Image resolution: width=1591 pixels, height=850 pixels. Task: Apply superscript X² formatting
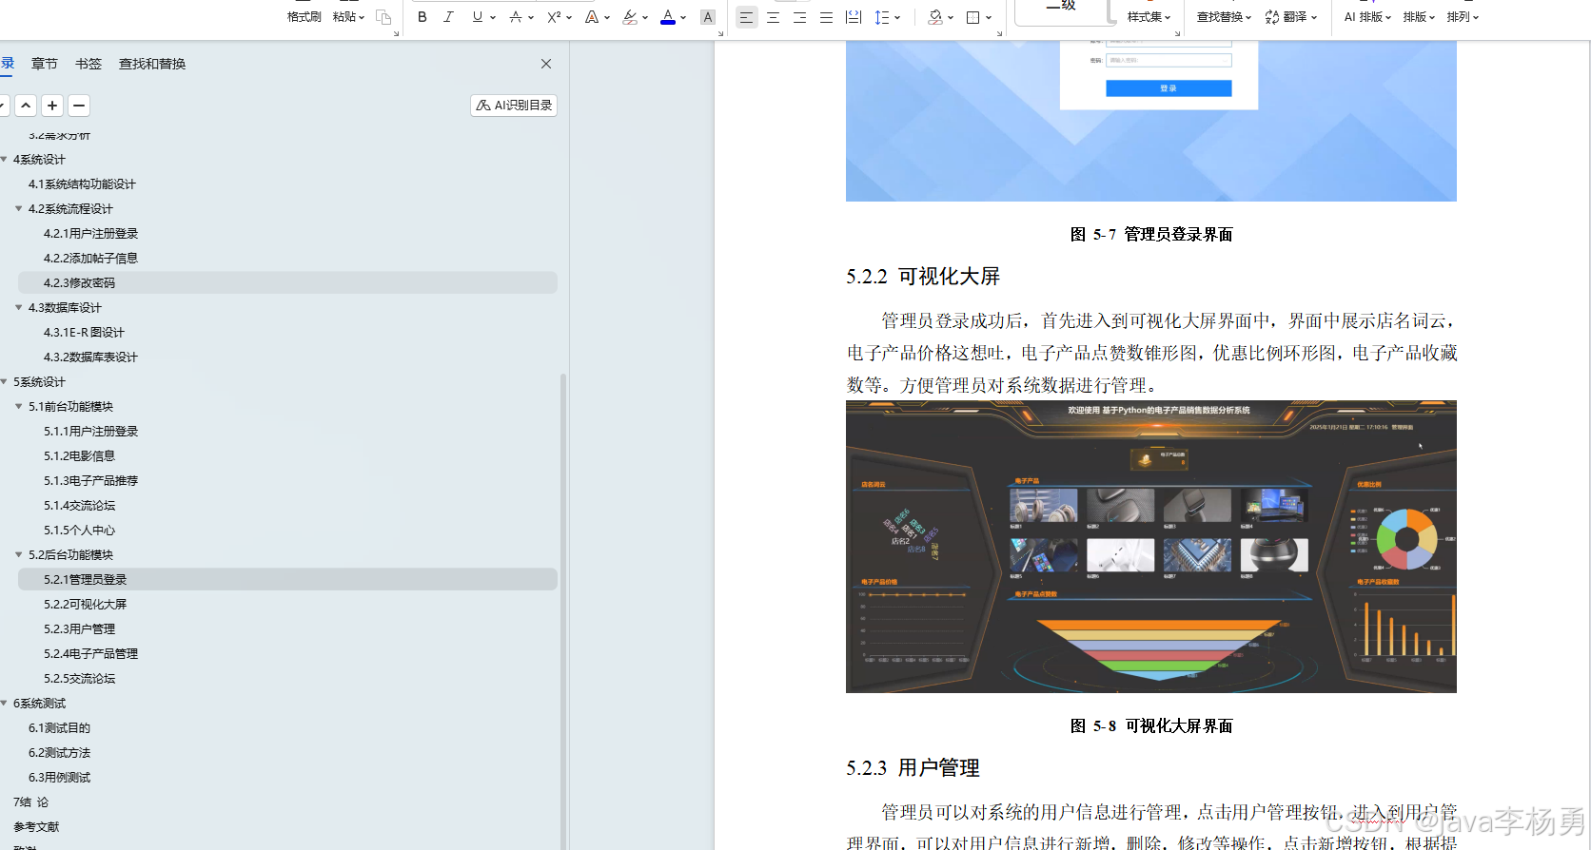[554, 17]
